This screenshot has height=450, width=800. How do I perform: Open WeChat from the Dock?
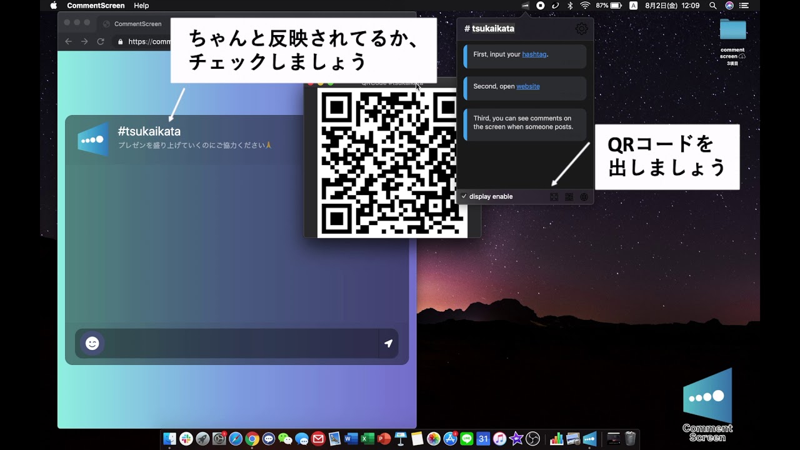point(285,439)
